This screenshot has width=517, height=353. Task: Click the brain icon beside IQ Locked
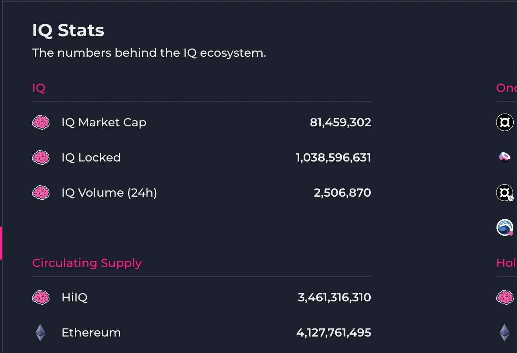[x=41, y=157]
